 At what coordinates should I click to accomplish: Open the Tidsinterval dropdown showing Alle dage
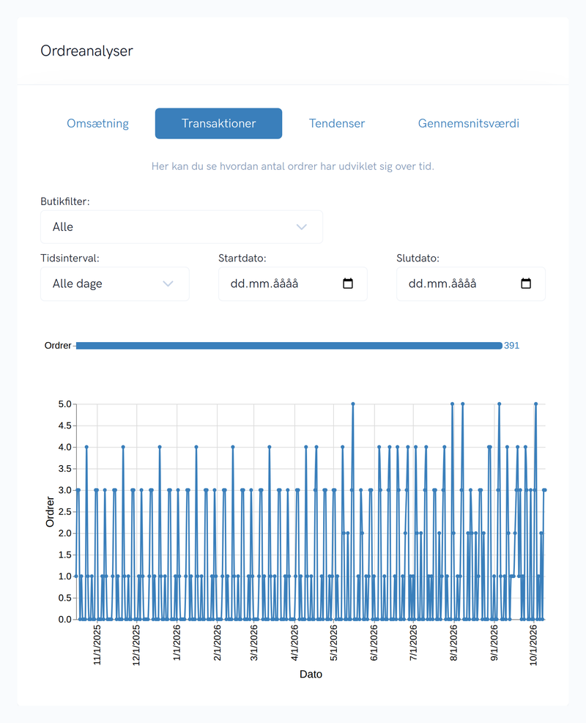point(115,284)
